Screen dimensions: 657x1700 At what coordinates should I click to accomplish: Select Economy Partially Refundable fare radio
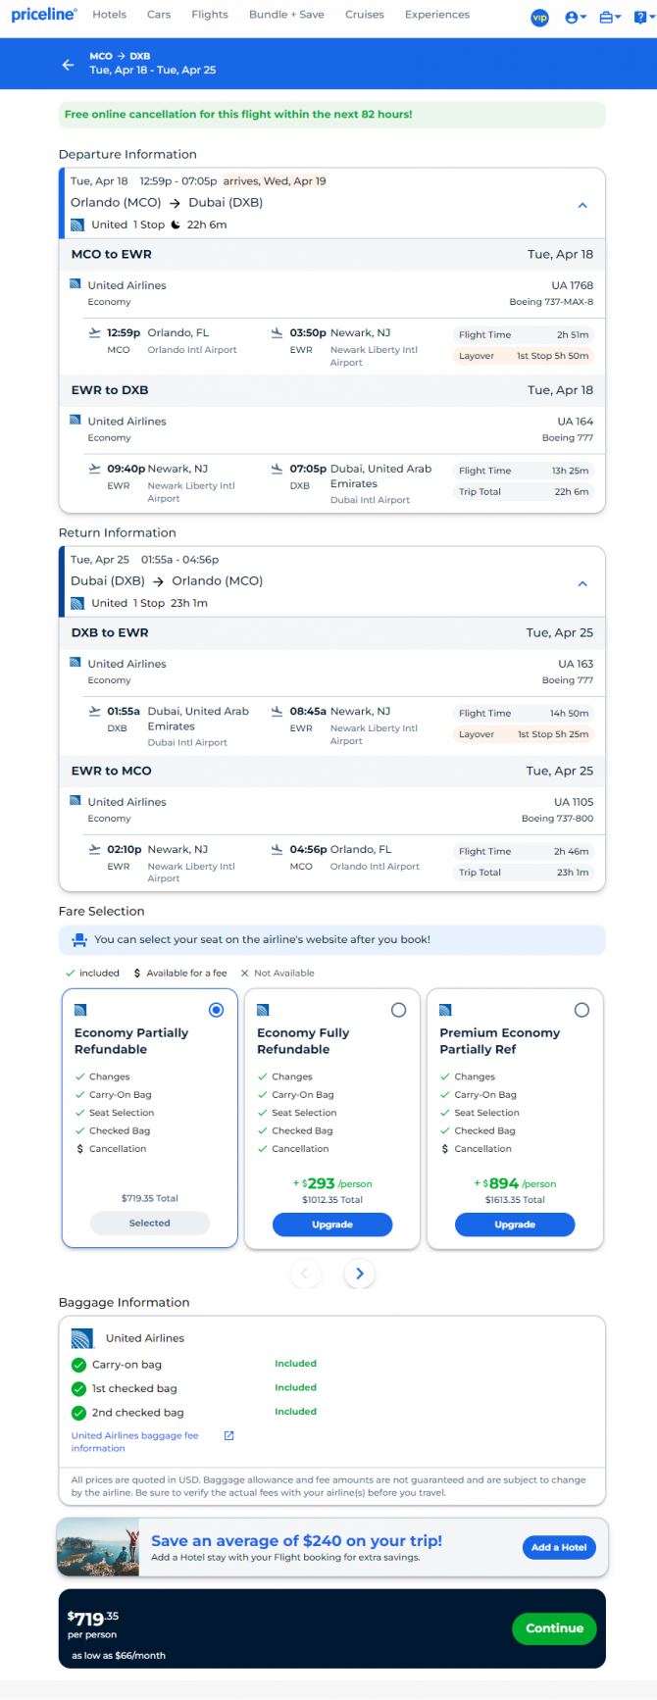[x=216, y=1010]
